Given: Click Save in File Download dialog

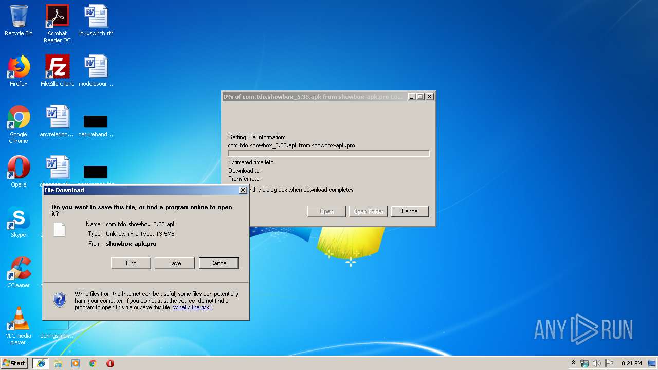Looking at the screenshot, I should tap(175, 263).
